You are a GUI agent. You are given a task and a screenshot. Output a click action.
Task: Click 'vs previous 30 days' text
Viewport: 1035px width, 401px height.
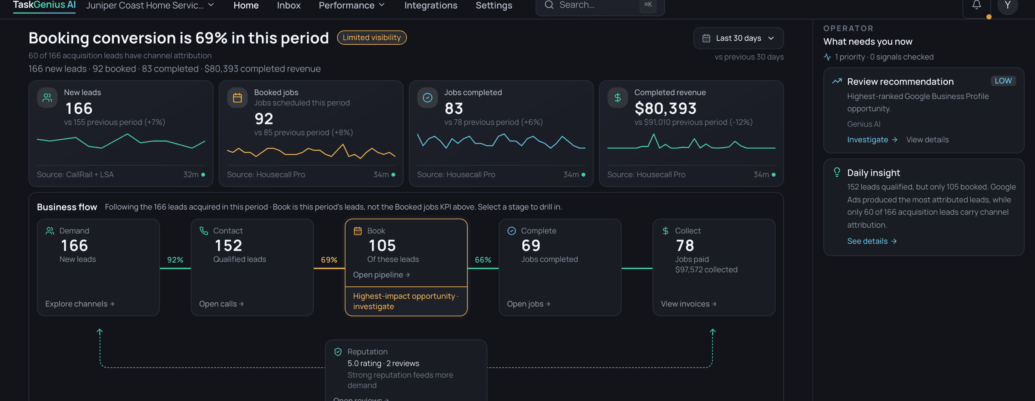(749, 57)
